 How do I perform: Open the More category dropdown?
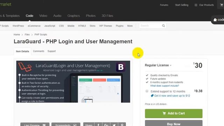click(x=130, y=26)
